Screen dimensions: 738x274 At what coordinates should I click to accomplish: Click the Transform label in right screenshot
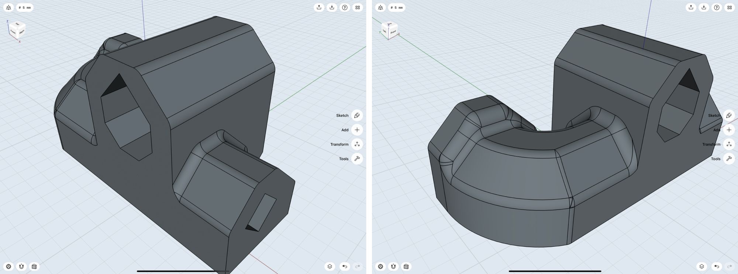pos(711,144)
